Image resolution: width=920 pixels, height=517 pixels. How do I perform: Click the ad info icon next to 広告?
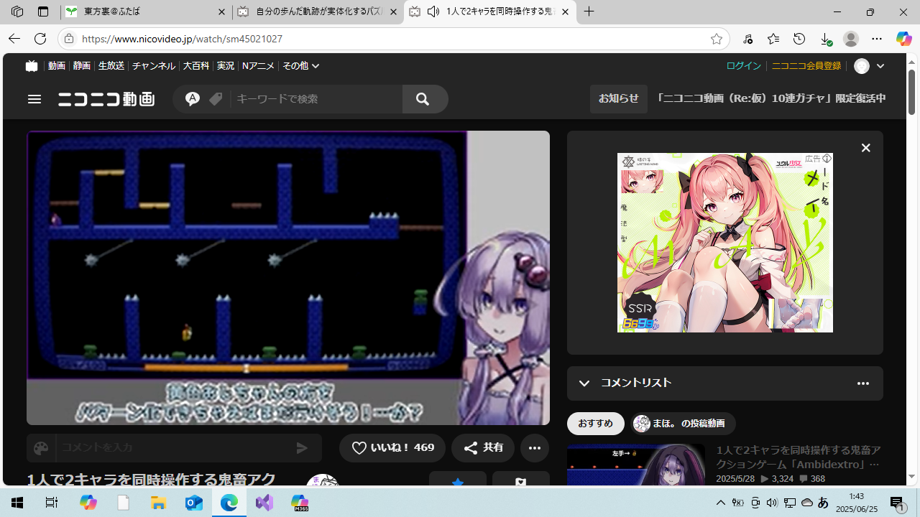tap(827, 159)
